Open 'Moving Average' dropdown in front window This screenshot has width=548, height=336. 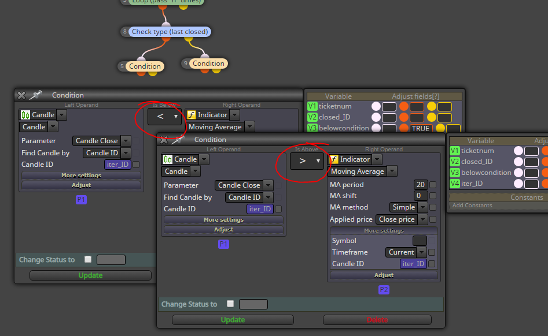point(362,171)
